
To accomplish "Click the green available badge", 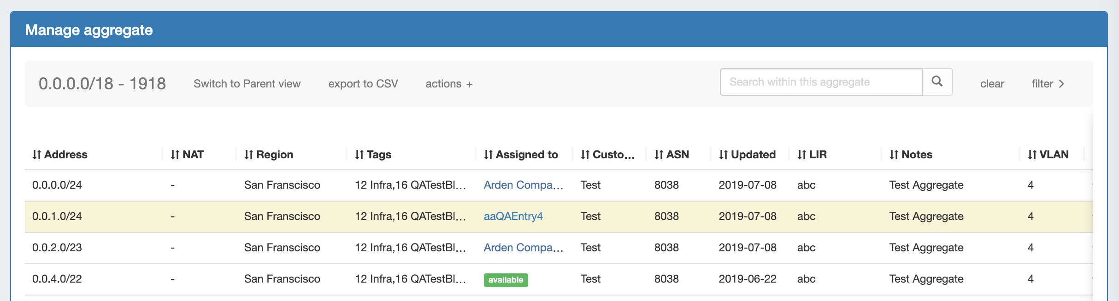I will [x=506, y=280].
